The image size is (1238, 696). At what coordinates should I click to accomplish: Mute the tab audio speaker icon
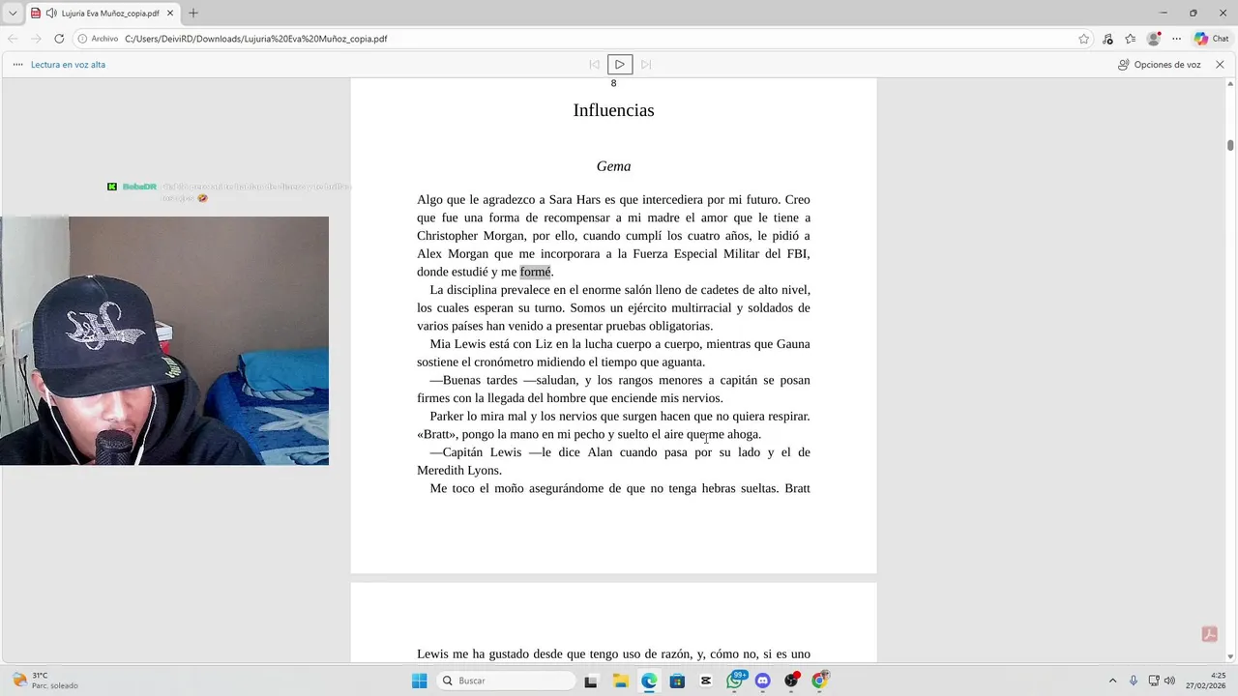pos(50,14)
